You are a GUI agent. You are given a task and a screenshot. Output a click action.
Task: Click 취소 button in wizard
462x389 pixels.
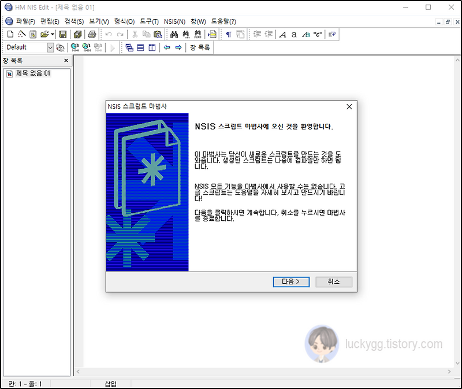[334, 281]
